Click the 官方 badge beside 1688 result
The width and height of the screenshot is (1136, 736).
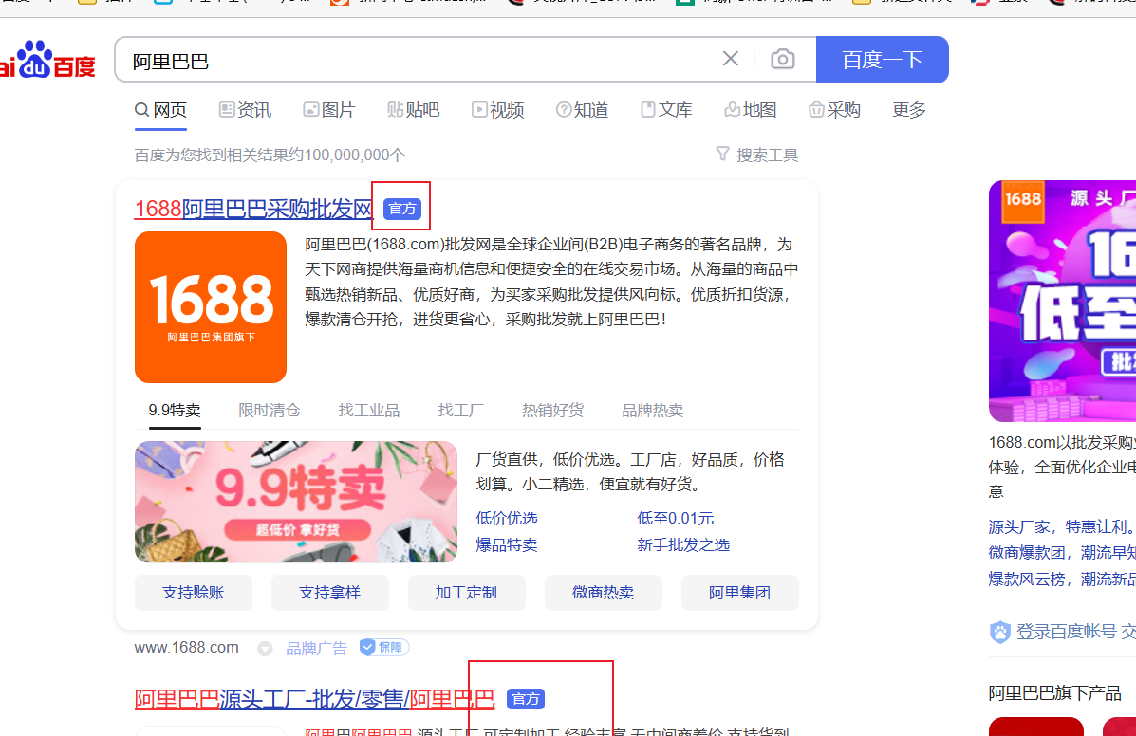[402, 210]
